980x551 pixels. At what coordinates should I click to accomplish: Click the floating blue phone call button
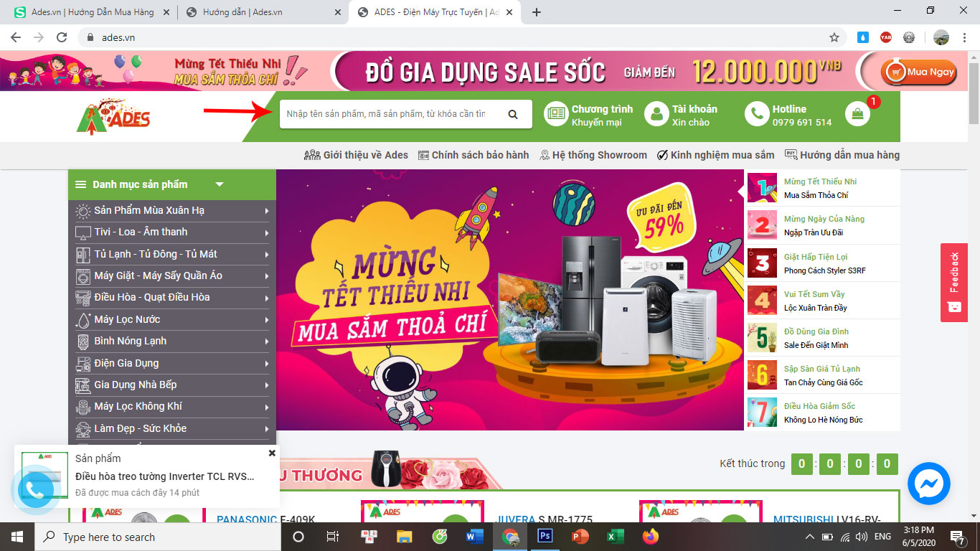[34, 490]
